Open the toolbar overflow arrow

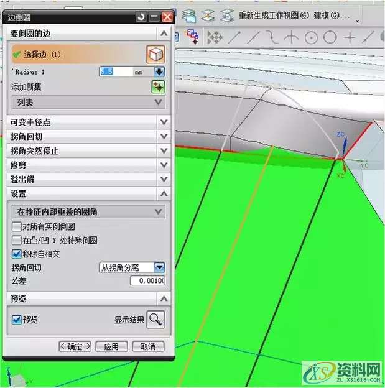coord(358,21)
